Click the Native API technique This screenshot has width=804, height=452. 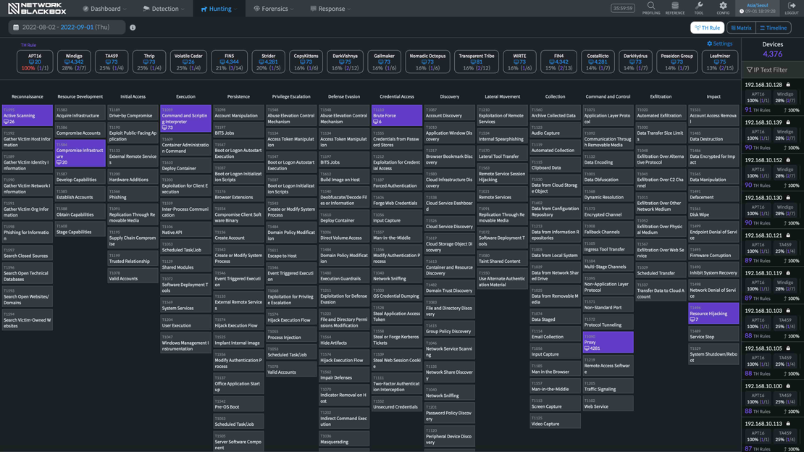(x=185, y=230)
